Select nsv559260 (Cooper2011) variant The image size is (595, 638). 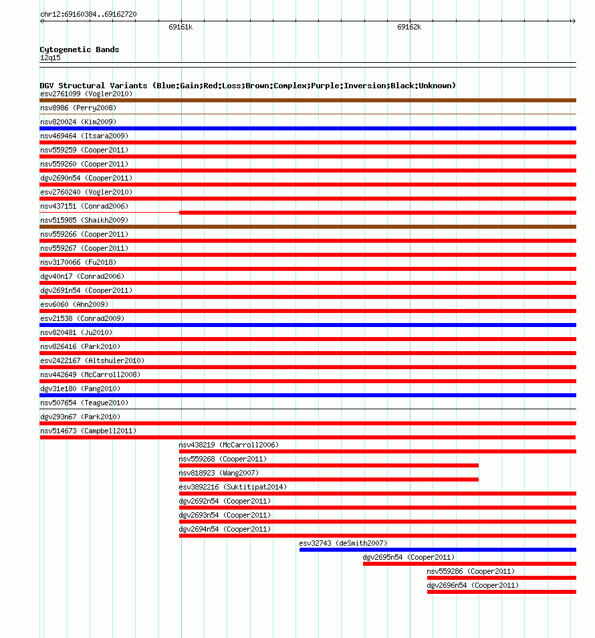[x=84, y=164]
